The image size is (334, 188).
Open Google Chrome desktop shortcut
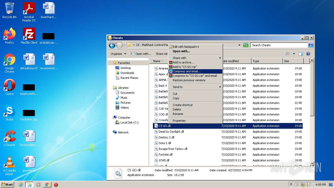click(x=9, y=63)
